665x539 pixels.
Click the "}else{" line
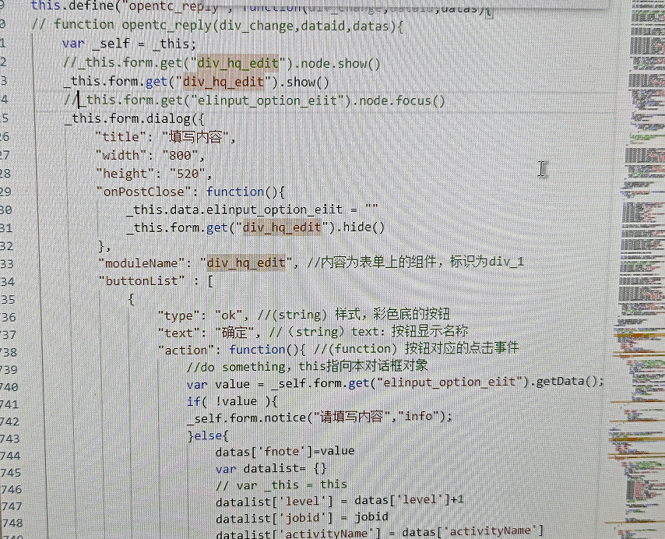208,435
